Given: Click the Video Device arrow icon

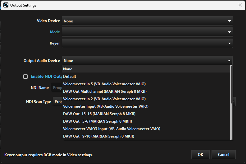Looking at the screenshot, I should click(229, 21).
